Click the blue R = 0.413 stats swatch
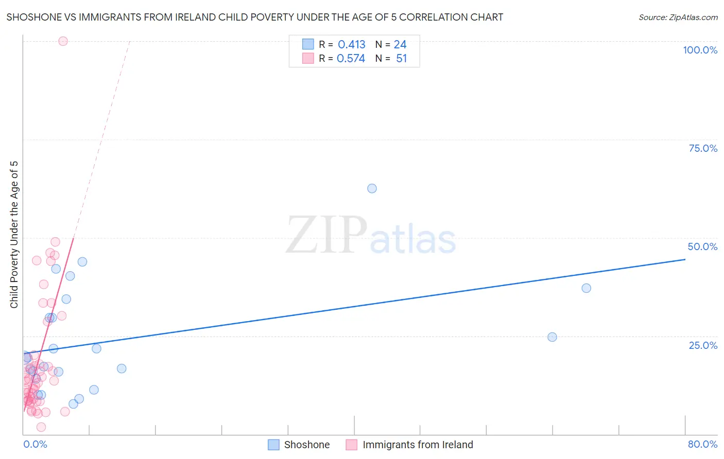Screen dimensions: 724x459 pyautogui.click(x=308, y=44)
